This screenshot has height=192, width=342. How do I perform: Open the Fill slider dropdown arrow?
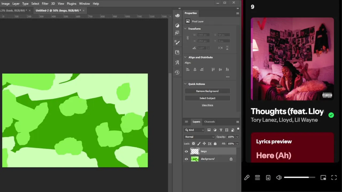[x=237, y=144]
